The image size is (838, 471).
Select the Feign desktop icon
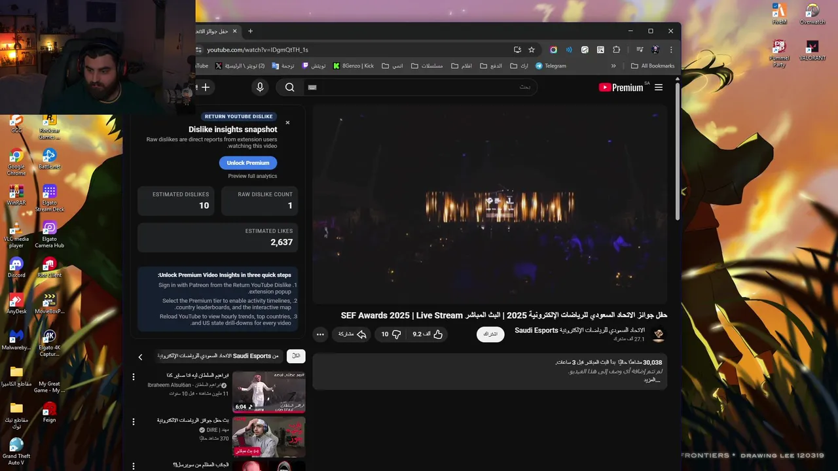(49, 412)
